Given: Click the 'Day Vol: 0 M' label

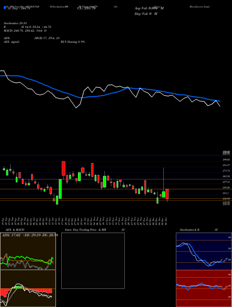Looking at the screenshot, I should point(146,14).
